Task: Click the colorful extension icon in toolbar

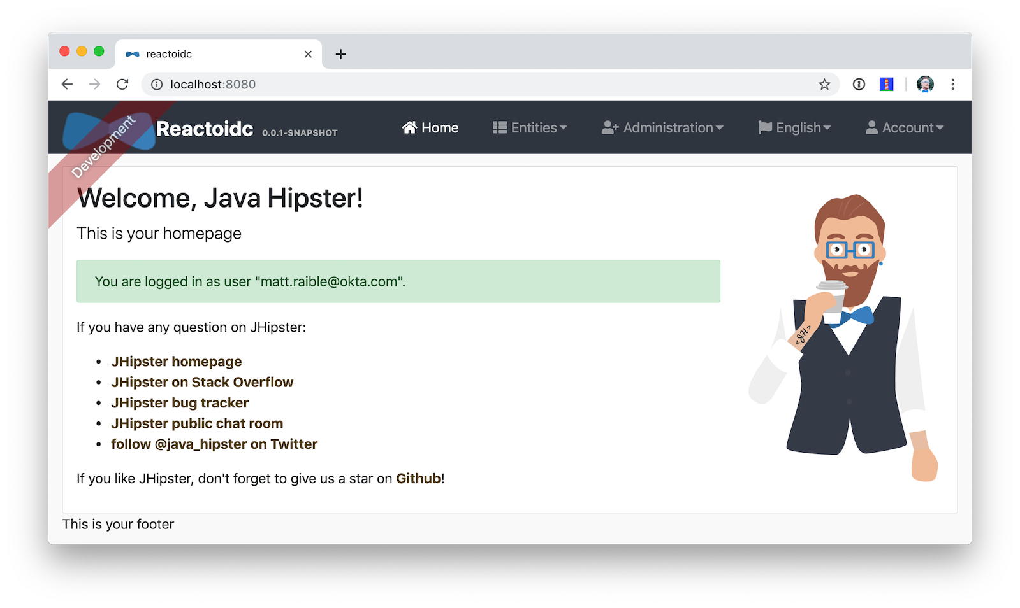Action: click(x=886, y=85)
